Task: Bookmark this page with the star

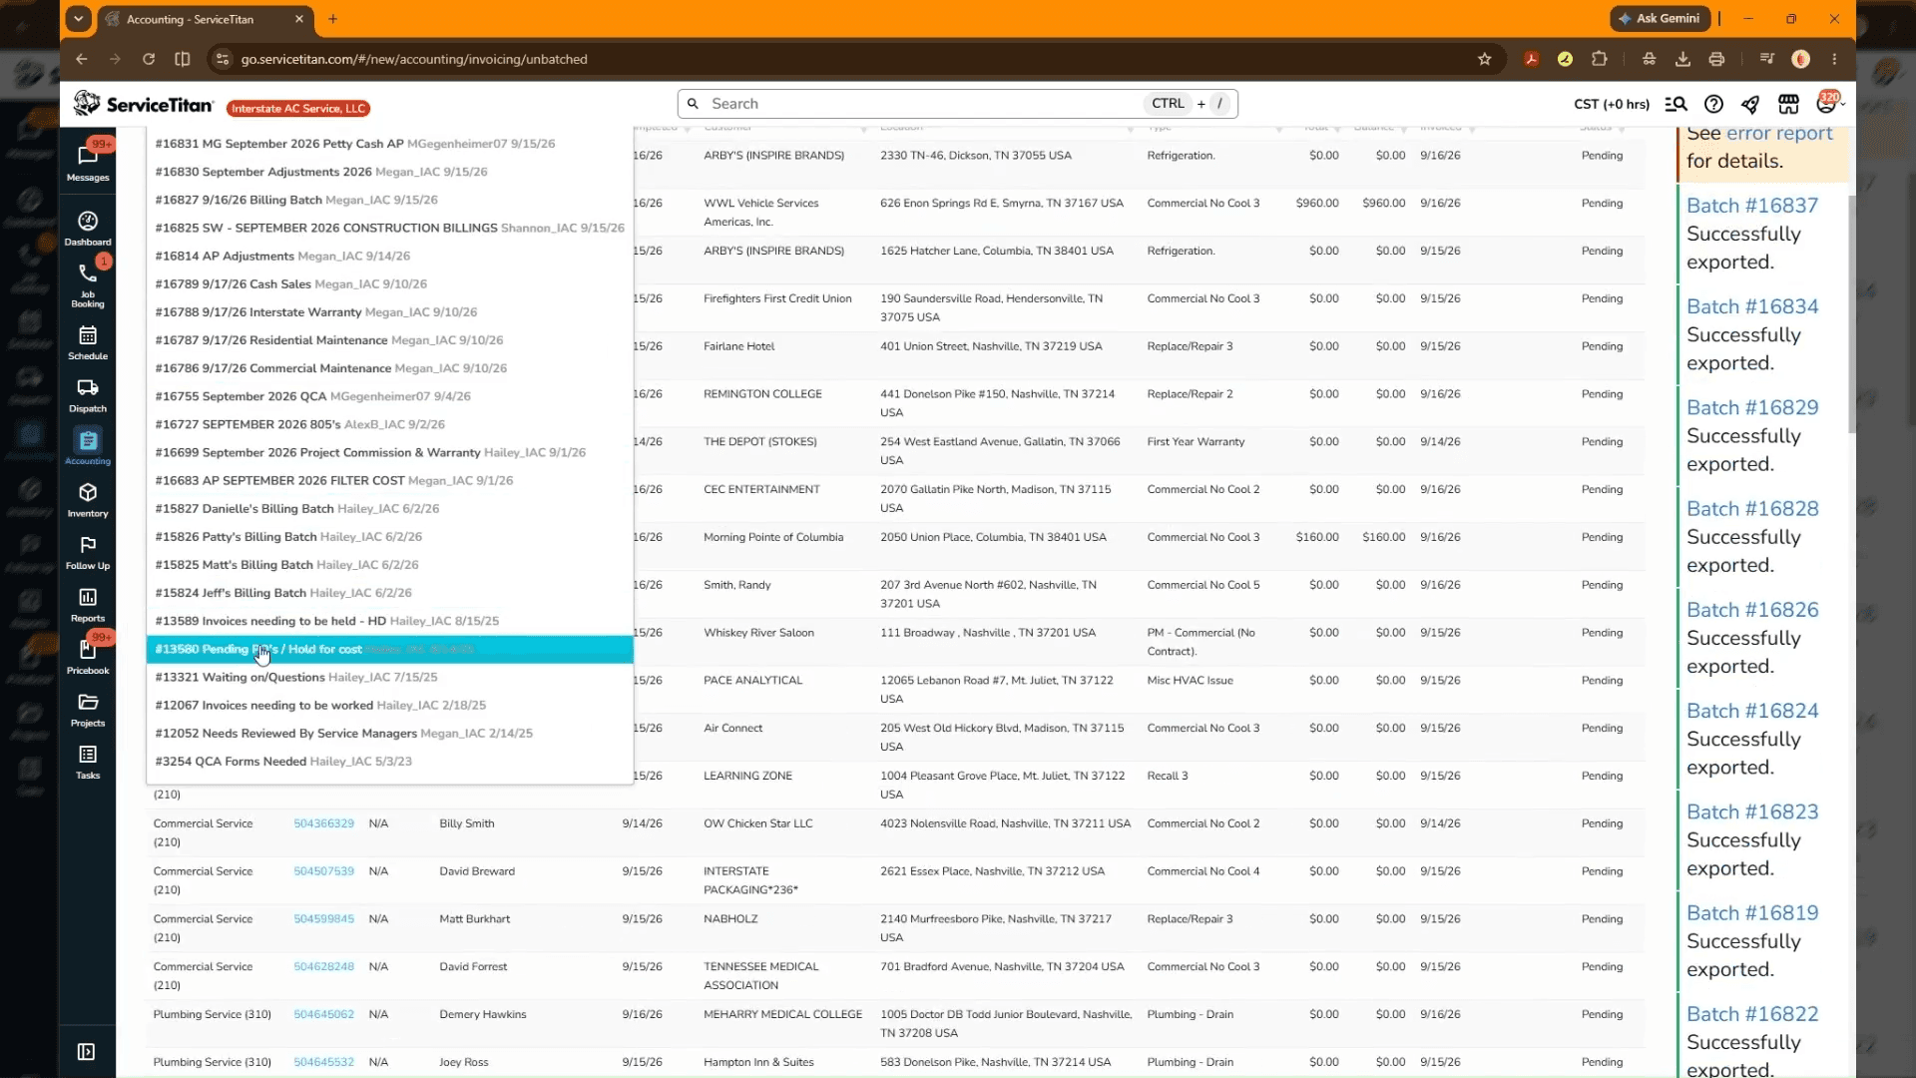Action: pos(1485,59)
